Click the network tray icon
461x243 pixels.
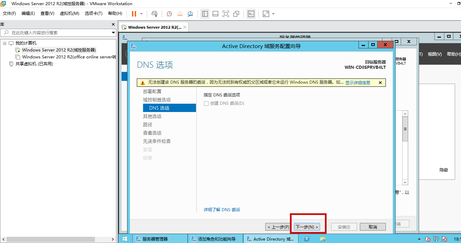(x=436, y=239)
